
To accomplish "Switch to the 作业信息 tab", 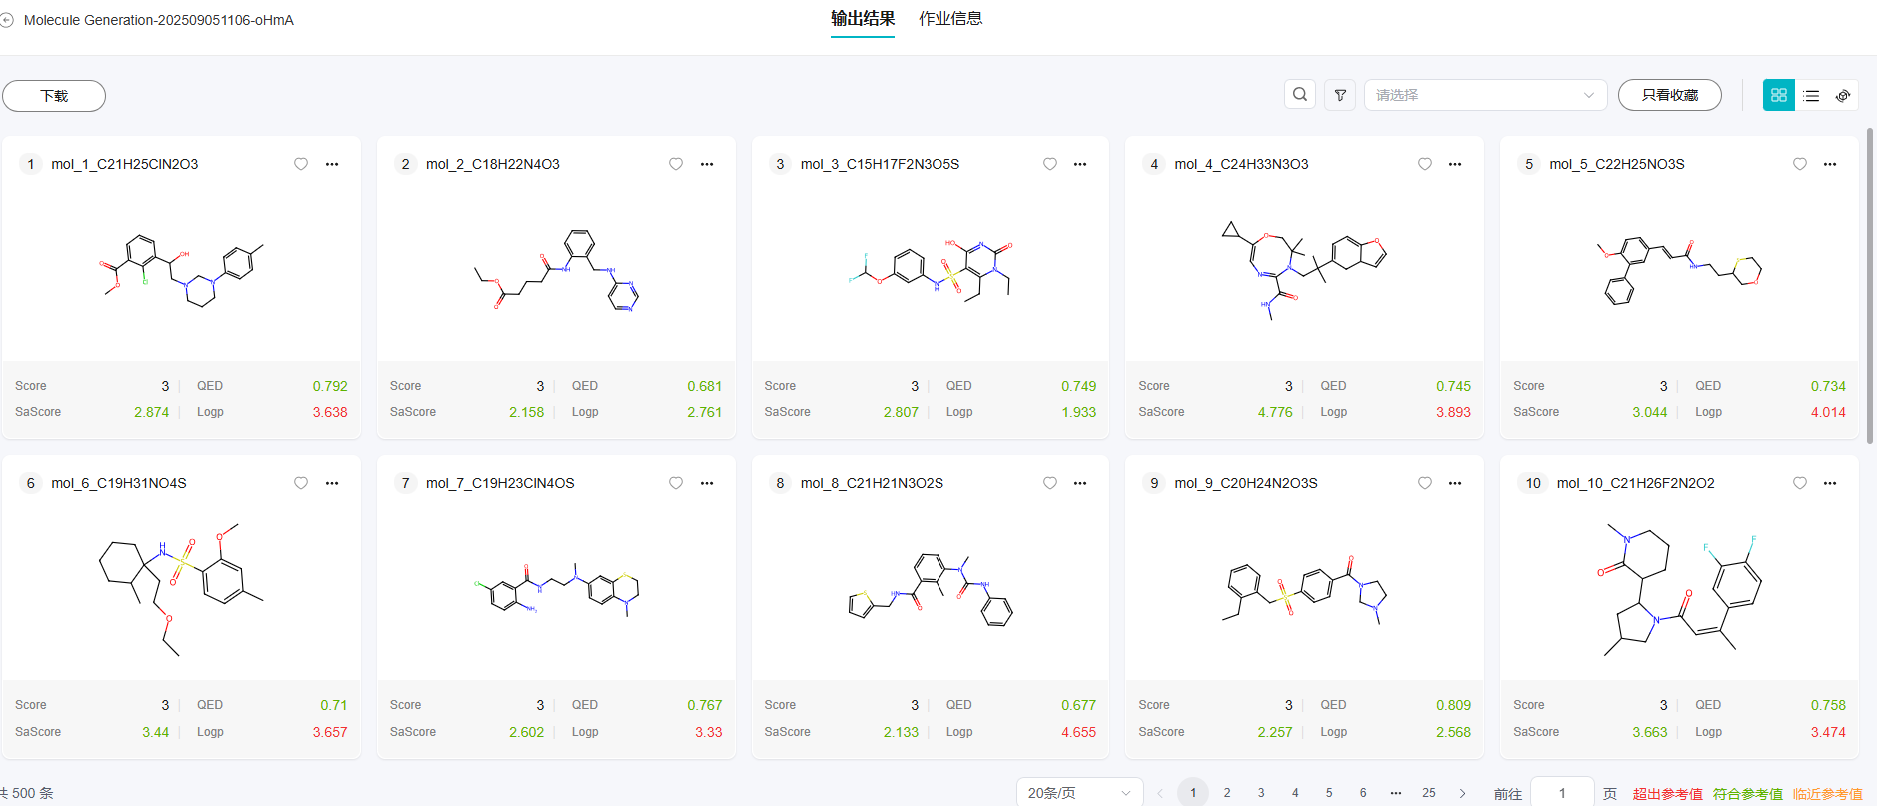I will pos(950,19).
